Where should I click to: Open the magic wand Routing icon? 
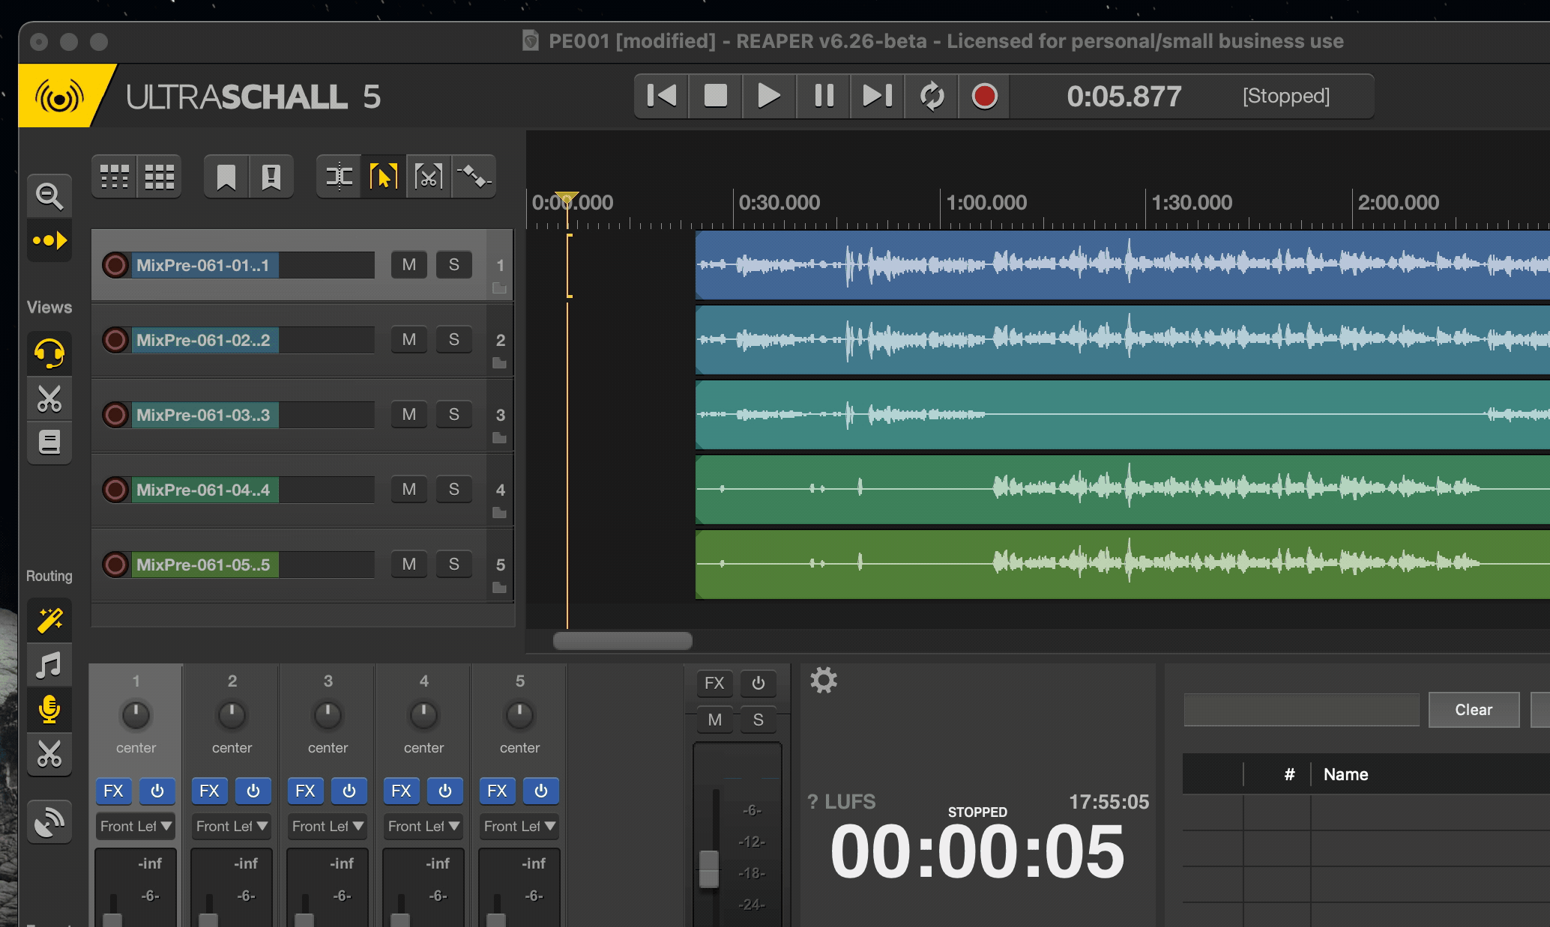pos(49,620)
